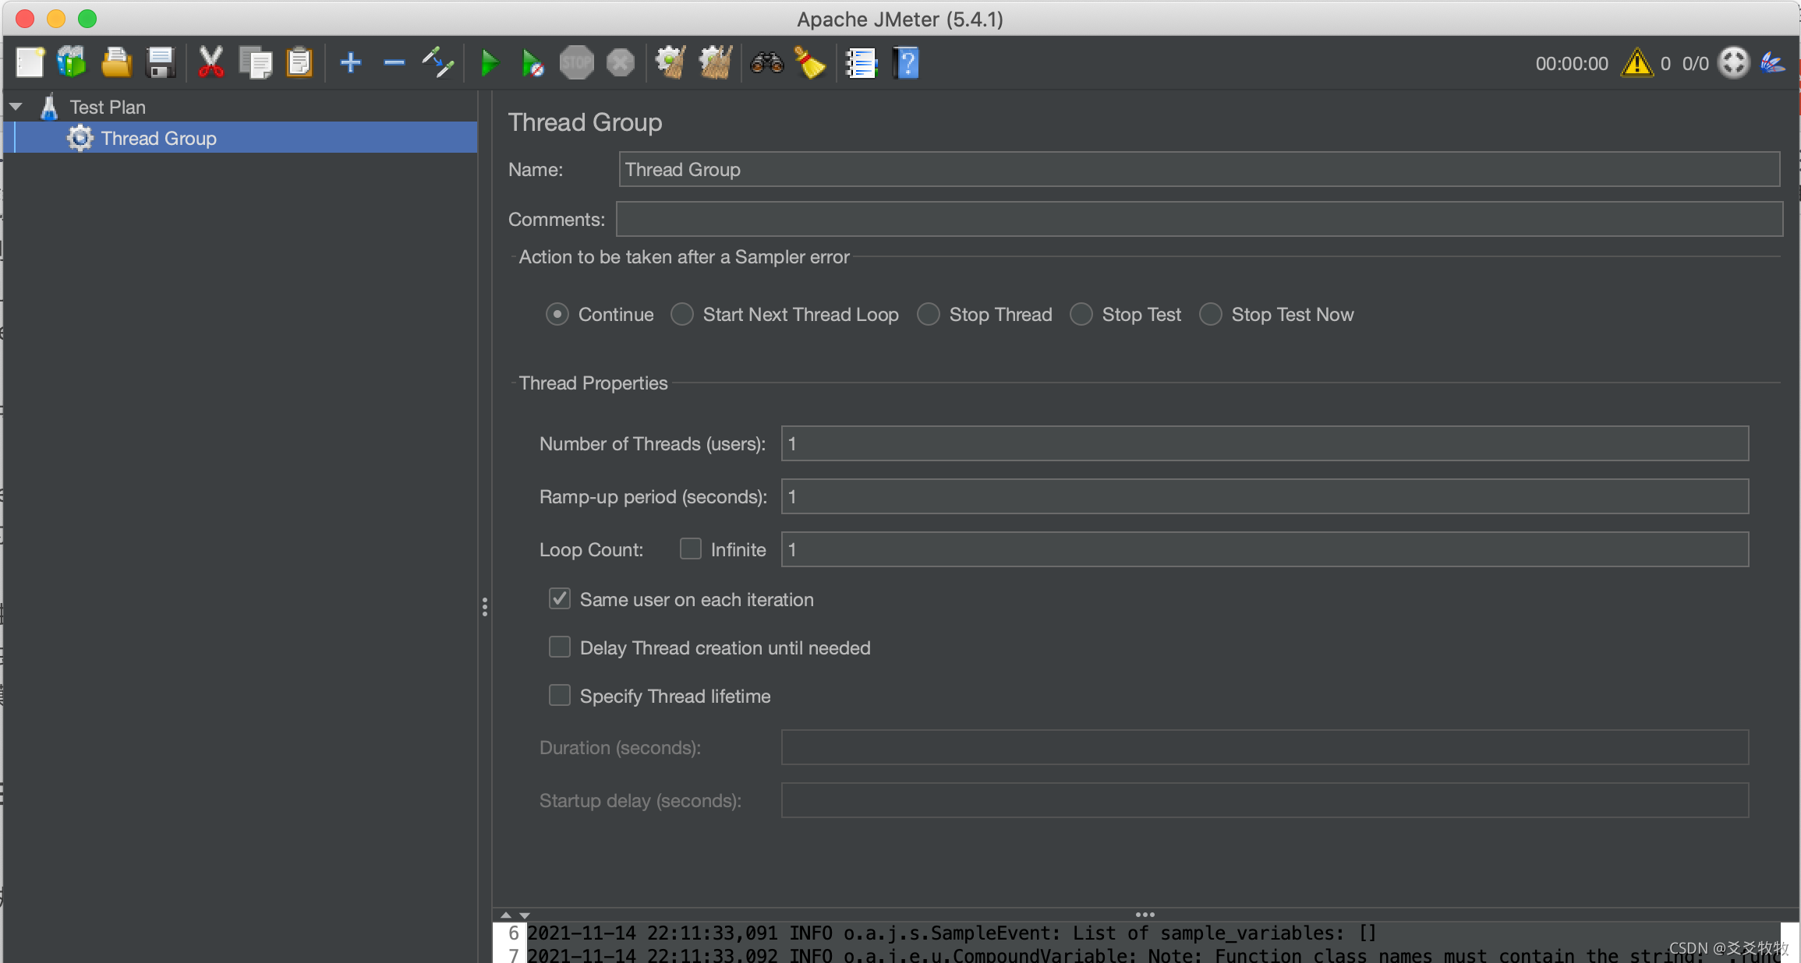Create a new test plan

(x=30, y=63)
